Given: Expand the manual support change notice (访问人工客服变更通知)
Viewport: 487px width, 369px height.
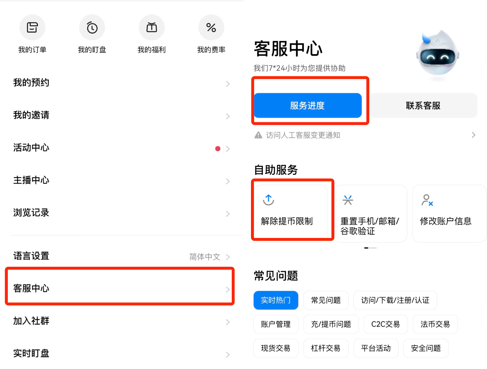Looking at the screenshot, I should 365,135.
